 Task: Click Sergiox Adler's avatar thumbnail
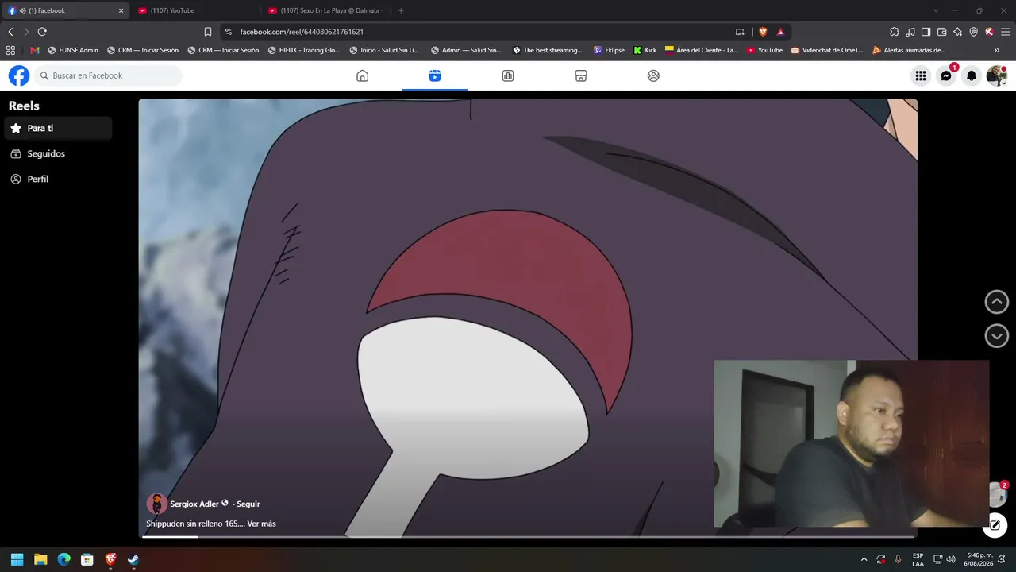coord(156,504)
